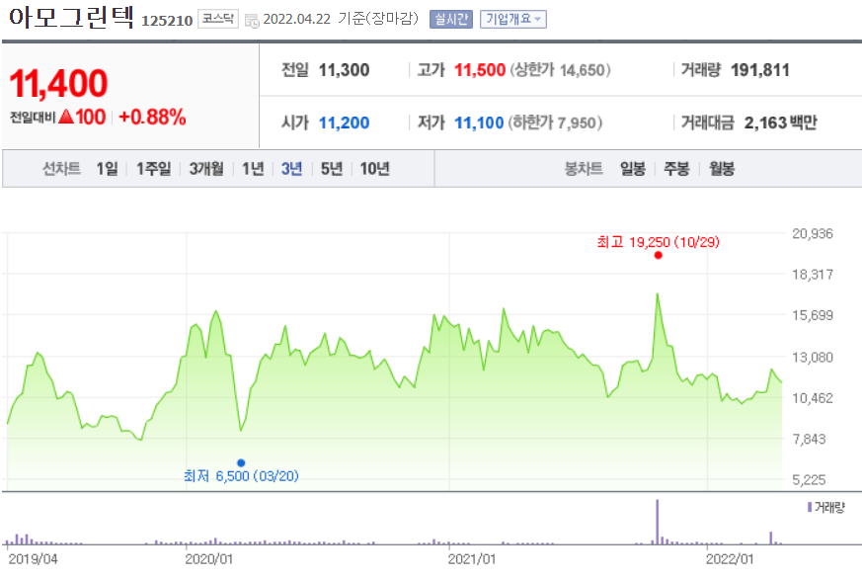Click the 2019/04 axis label
The image size is (862, 578).
(x=33, y=559)
